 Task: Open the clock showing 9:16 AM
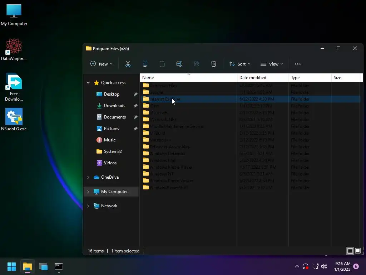pyautogui.click(x=342, y=266)
